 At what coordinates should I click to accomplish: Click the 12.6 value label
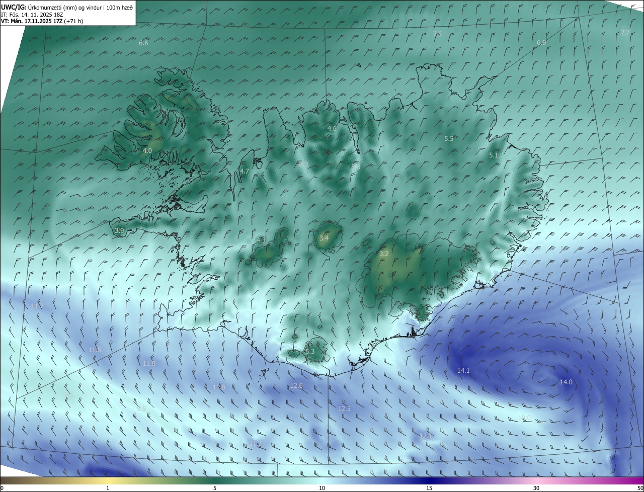tap(296, 386)
